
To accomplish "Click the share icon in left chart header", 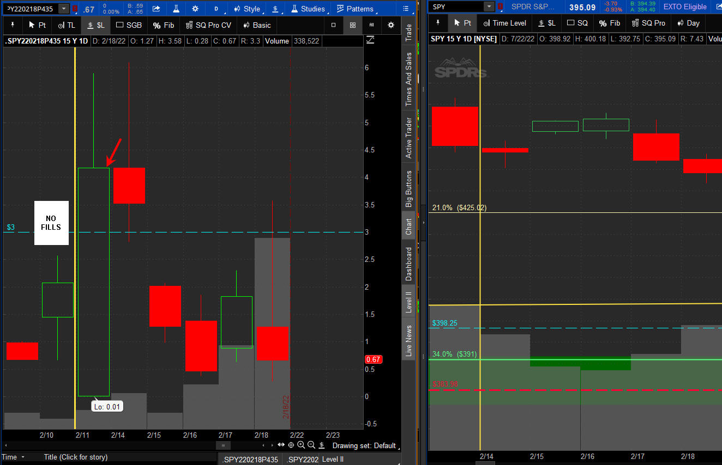I will pos(157,9).
